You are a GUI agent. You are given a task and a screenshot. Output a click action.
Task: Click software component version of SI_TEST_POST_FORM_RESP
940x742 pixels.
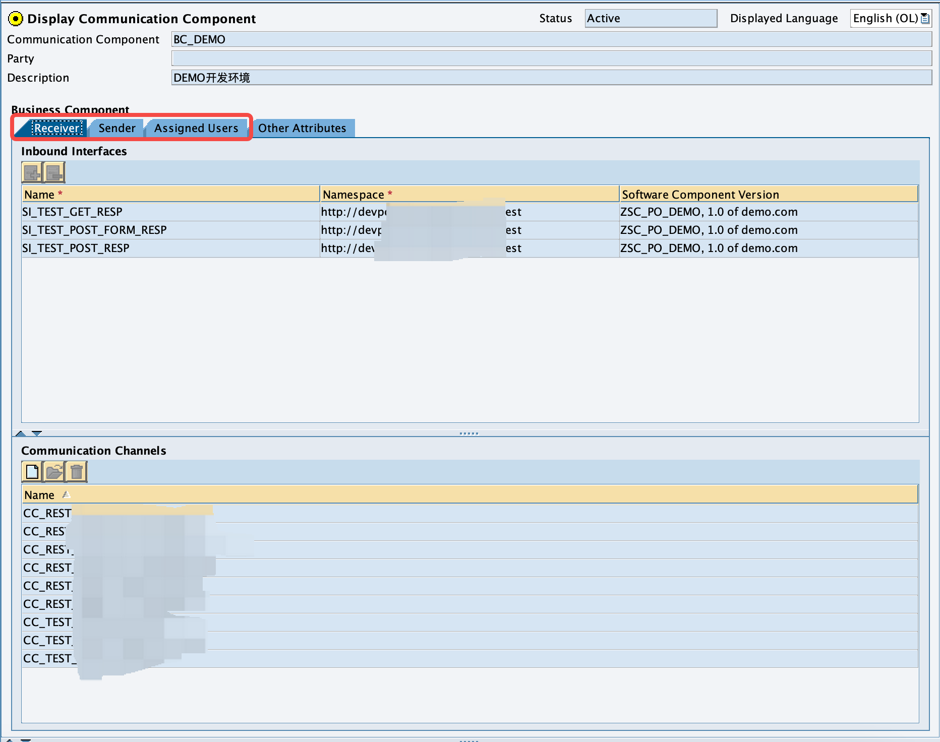click(769, 230)
